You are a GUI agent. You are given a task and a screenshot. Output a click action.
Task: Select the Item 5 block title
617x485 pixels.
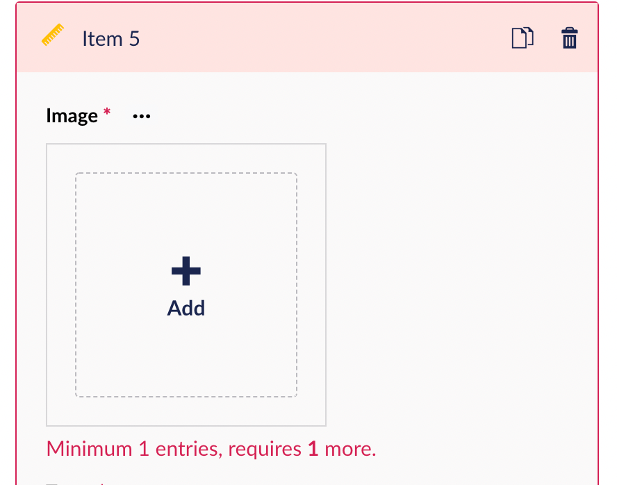point(110,39)
